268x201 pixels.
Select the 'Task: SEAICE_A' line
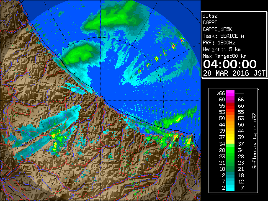pyautogui.click(x=223, y=36)
